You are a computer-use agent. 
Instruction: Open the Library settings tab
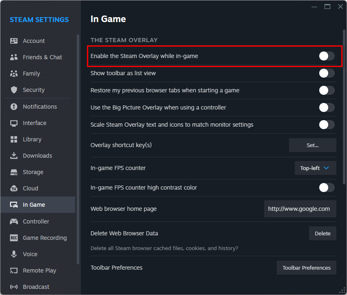(32, 139)
